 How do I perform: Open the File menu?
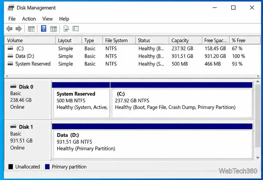coord(12,19)
